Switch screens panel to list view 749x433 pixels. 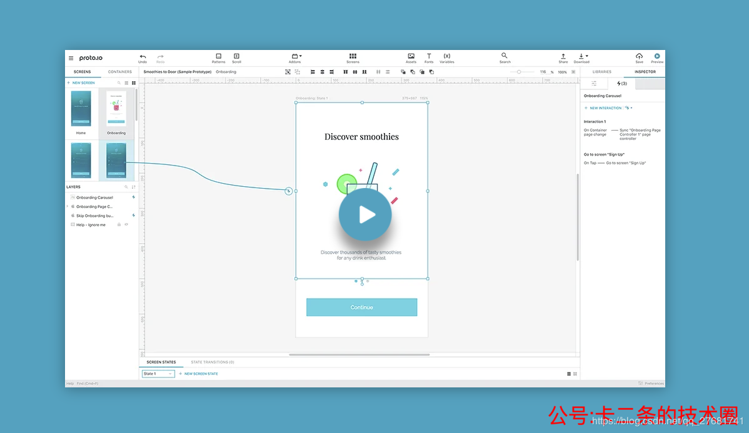point(126,83)
